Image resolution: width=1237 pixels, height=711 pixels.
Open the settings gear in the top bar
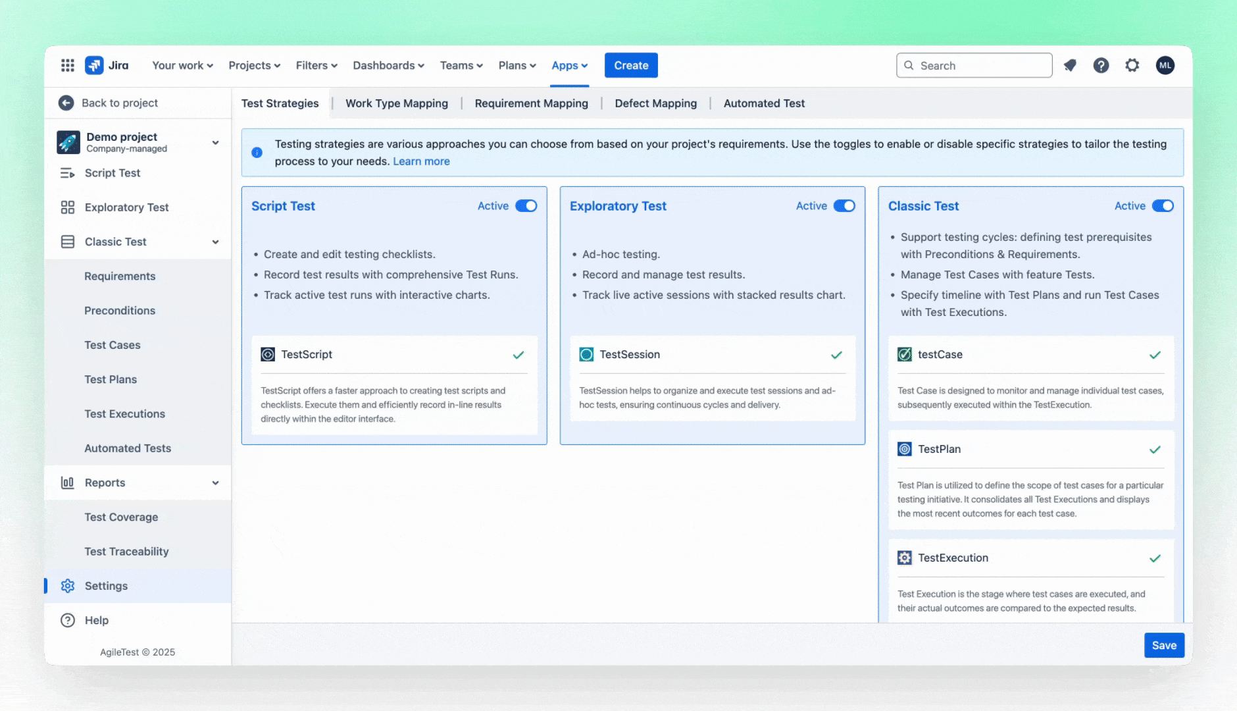pyautogui.click(x=1132, y=65)
